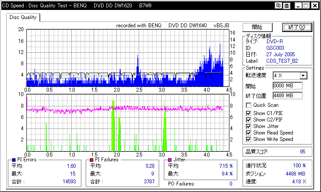Click the blue PI Errors color swatch

tap(14, 160)
